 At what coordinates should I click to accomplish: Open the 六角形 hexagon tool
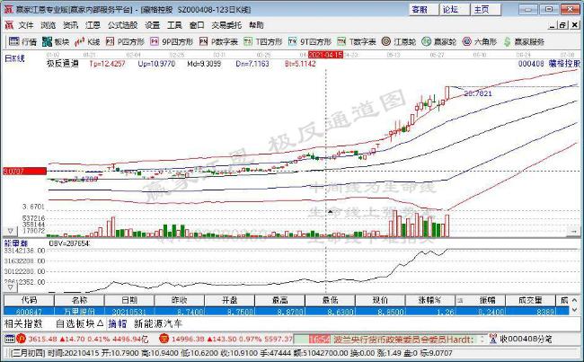click(x=480, y=41)
